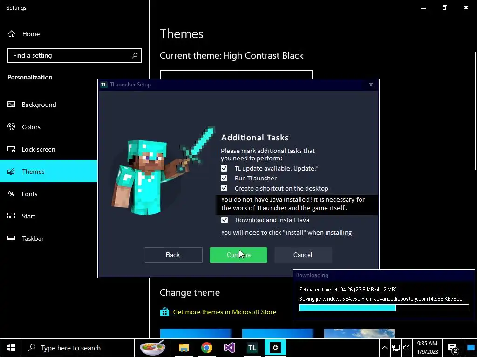Open the Colors settings page
The width and height of the screenshot is (477, 357).
tap(48, 127)
